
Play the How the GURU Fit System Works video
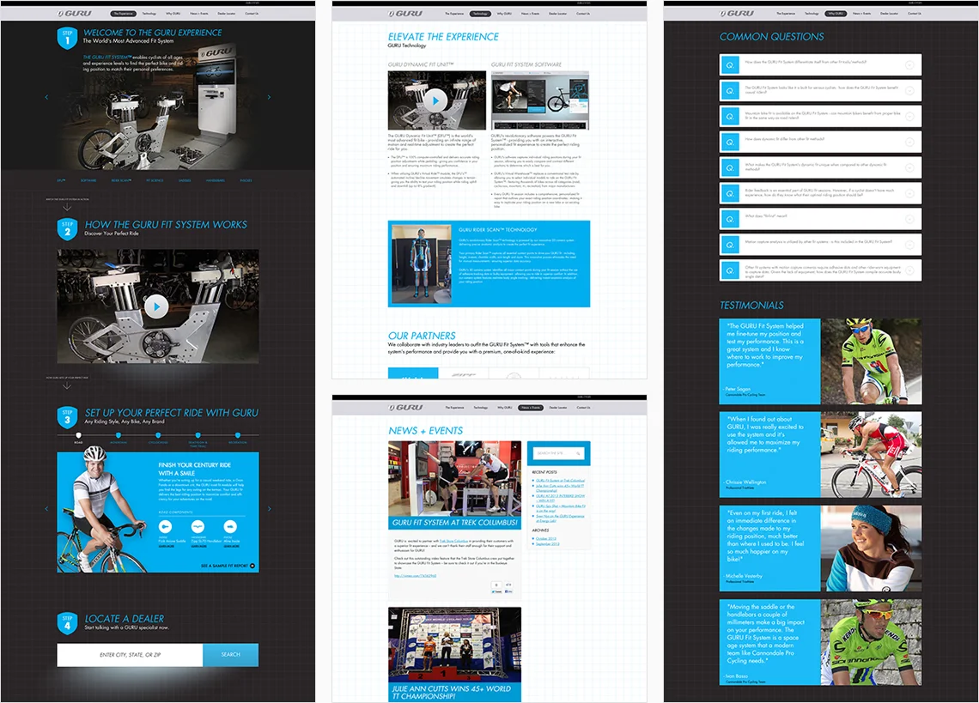point(156,306)
